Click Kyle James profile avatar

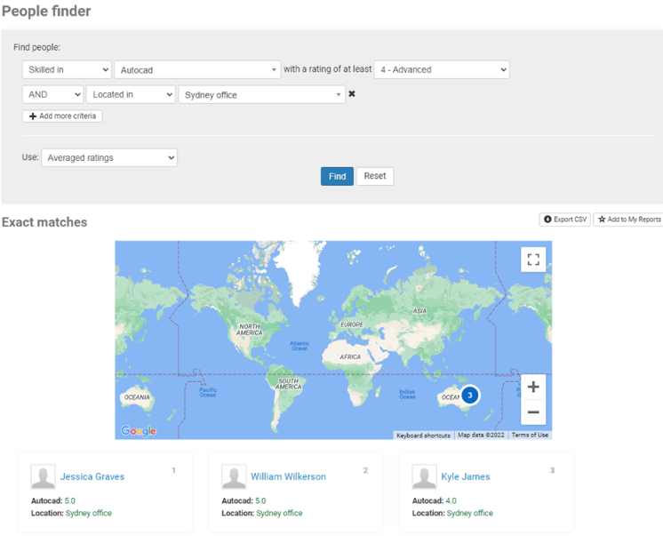tap(424, 476)
